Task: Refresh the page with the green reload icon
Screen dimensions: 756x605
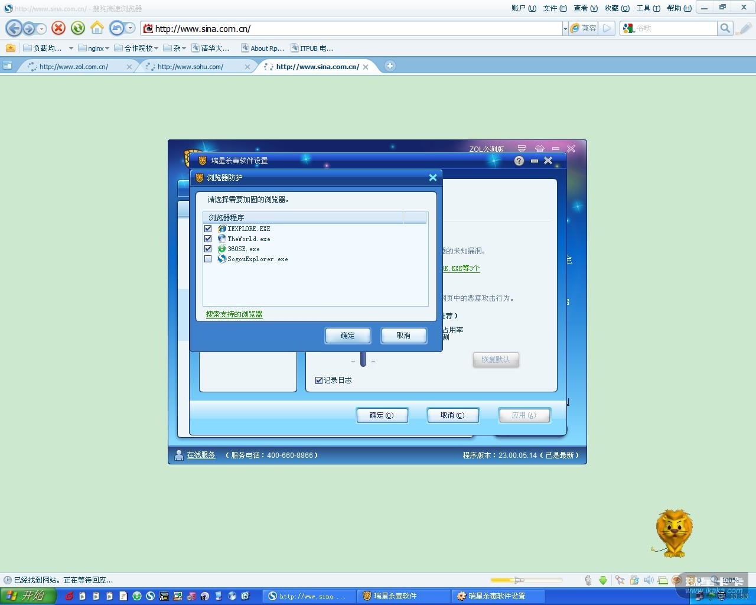Action: point(77,28)
